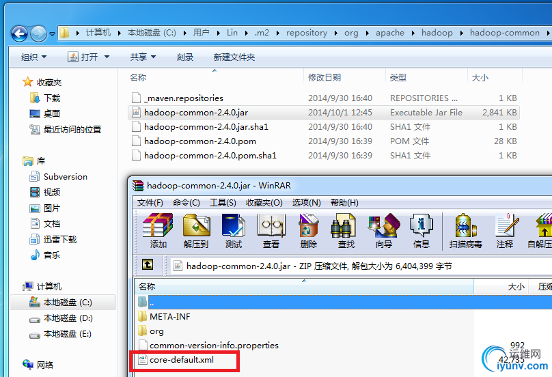Open the 共享 (Share) dropdown
The height and width of the screenshot is (377, 552).
pos(143,57)
